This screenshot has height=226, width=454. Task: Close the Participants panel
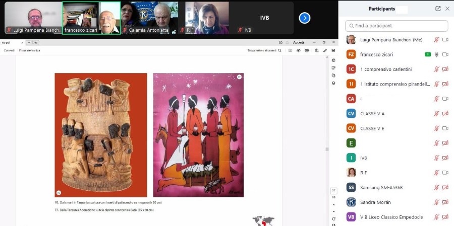(x=447, y=9)
